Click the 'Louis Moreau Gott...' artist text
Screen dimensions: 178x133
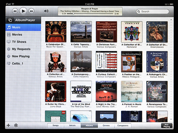pos(106,107)
